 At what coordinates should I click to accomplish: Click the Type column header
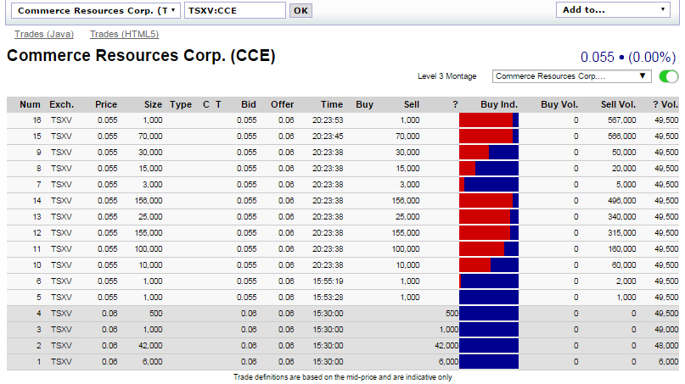pos(181,105)
